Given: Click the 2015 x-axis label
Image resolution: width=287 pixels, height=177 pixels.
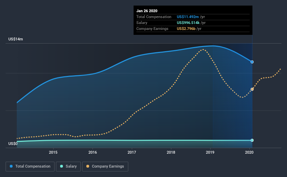Looking at the screenshot, I should 53,152.
